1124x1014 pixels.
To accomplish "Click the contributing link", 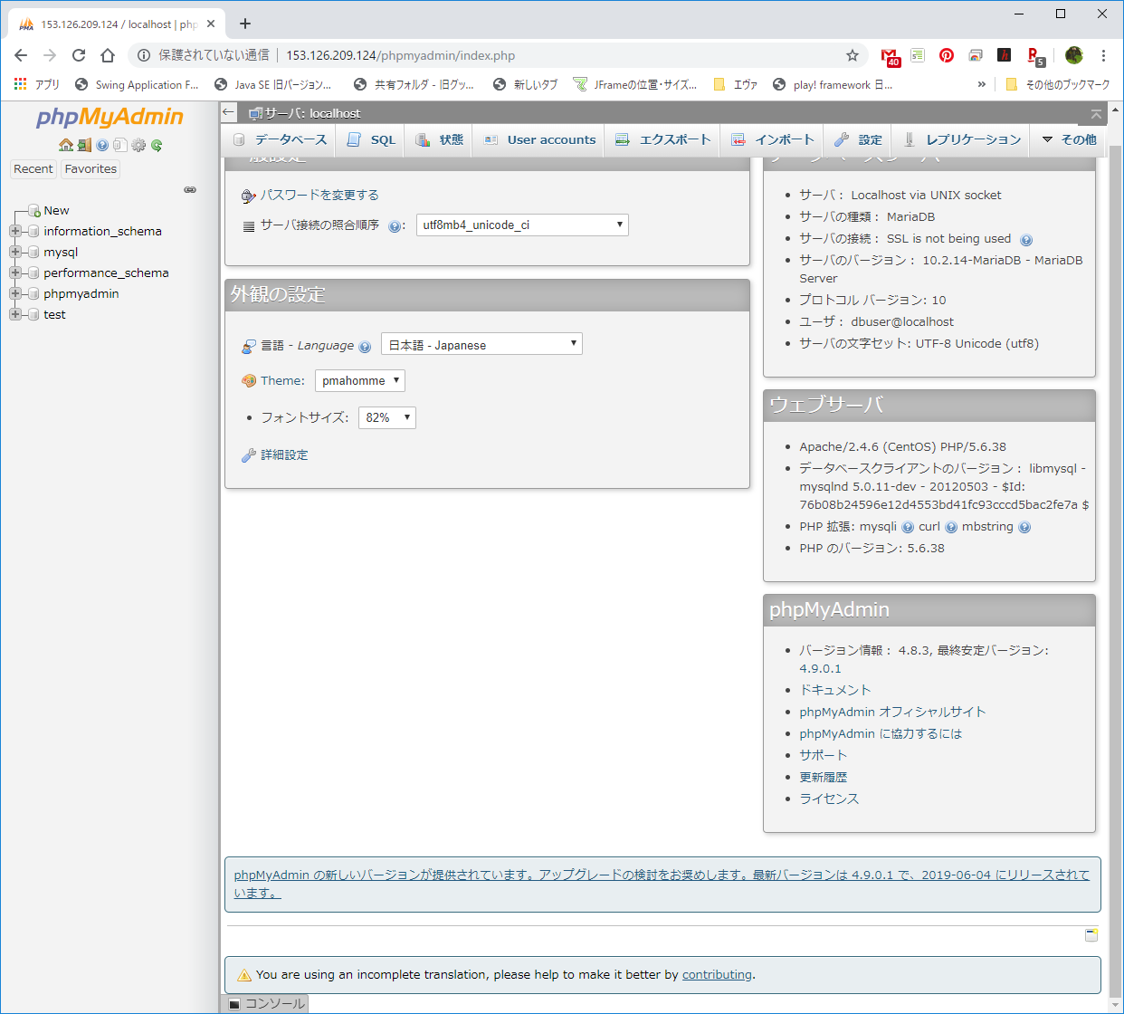I will tap(717, 974).
